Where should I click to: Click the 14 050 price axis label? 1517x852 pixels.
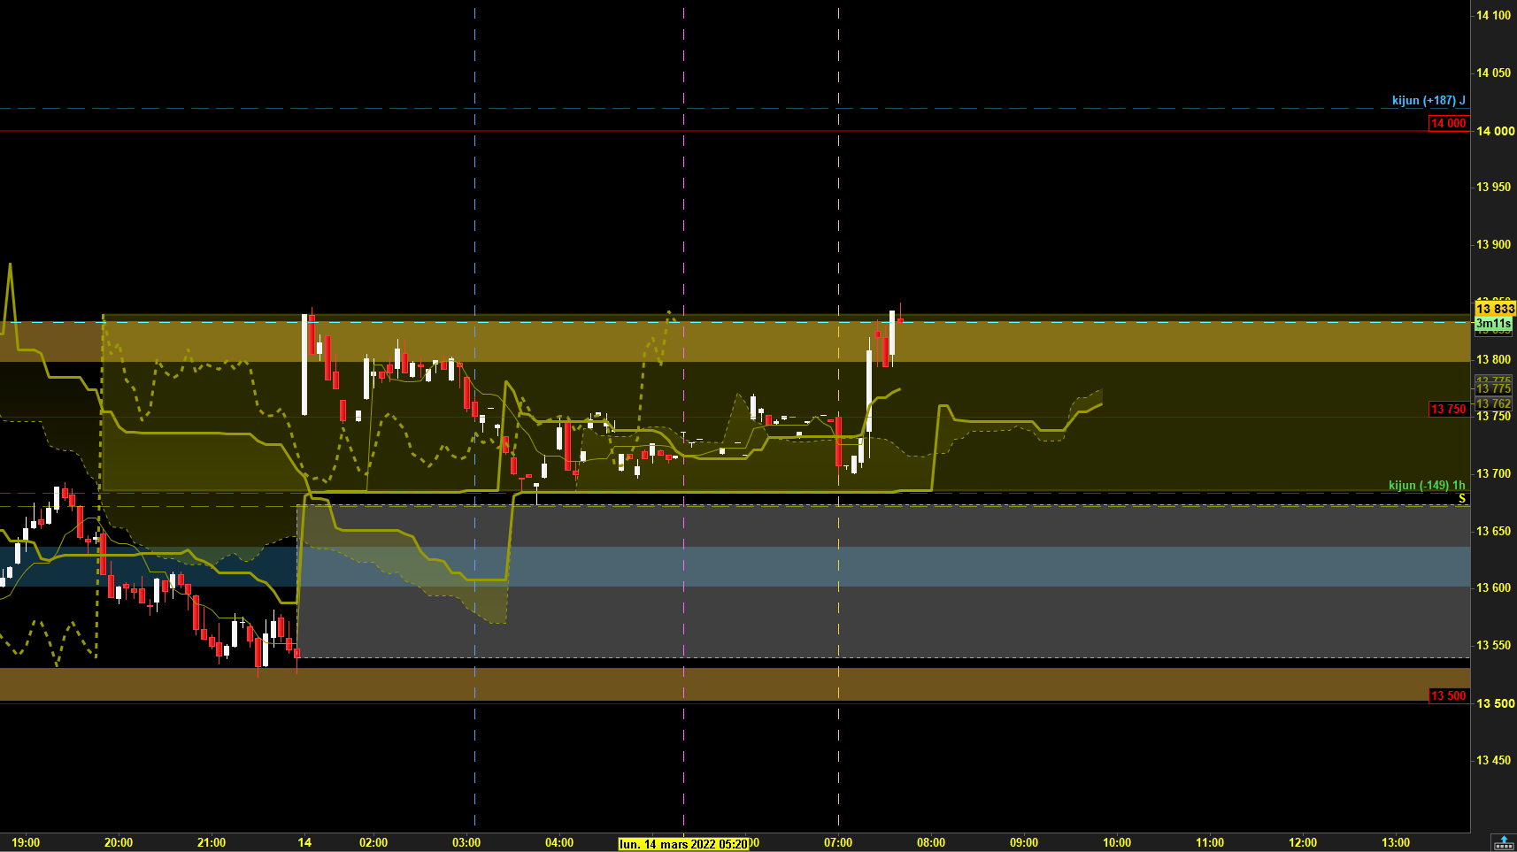point(1494,73)
